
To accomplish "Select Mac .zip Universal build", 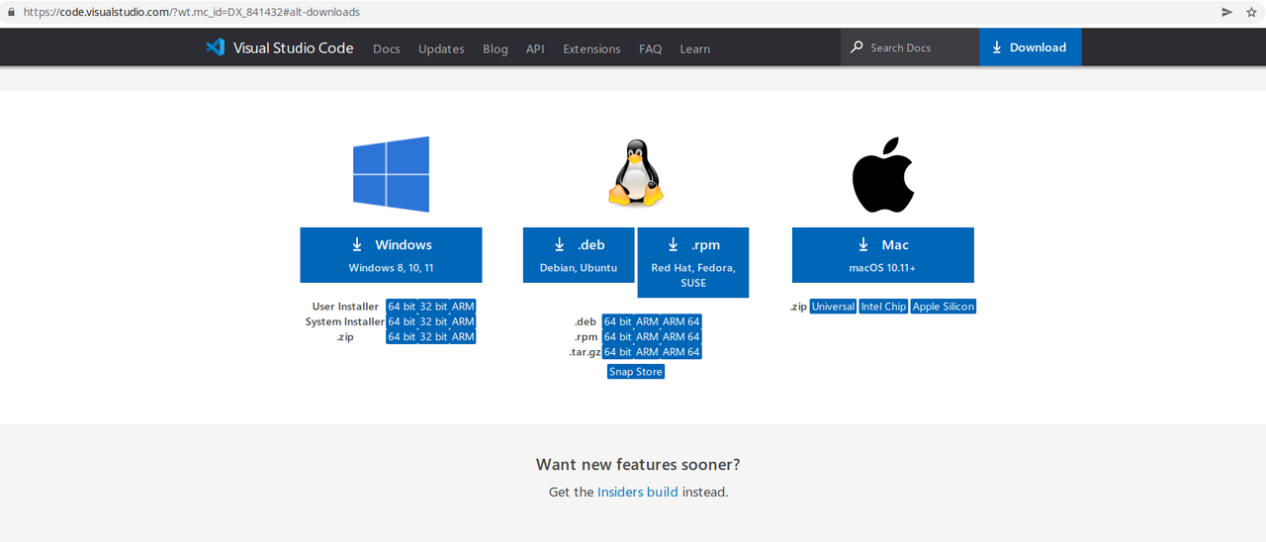I will tap(833, 307).
